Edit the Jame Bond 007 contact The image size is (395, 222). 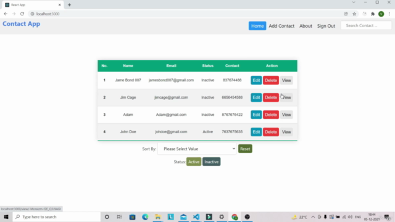point(256,80)
